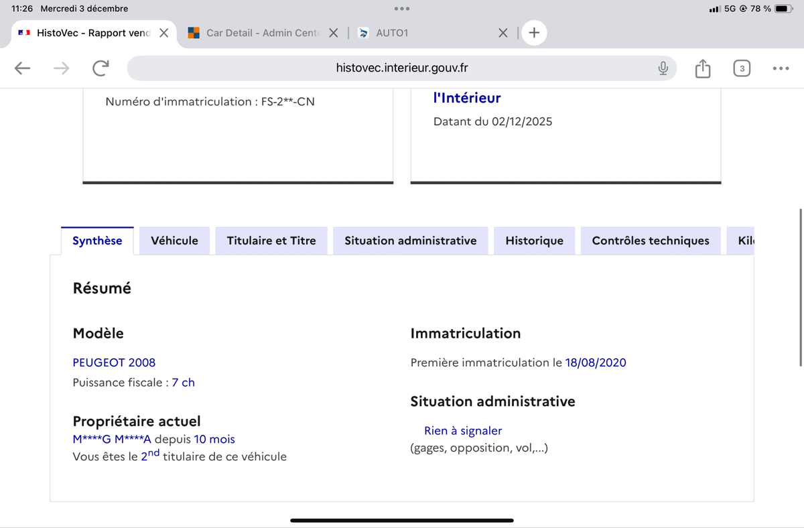Close the AUTO1 browser tab
The height and width of the screenshot is (528, 804).
point(503,33)
